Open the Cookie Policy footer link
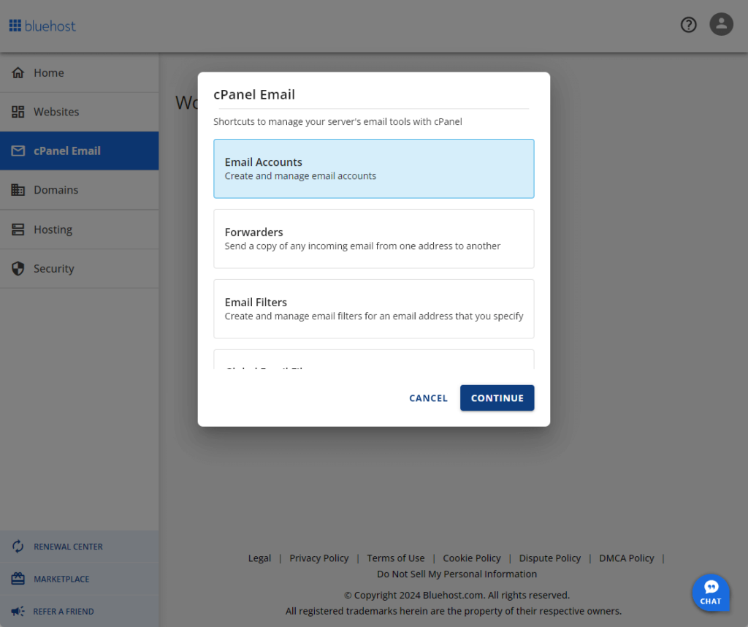This screenshot has width=748, height=627. [472, 558]
